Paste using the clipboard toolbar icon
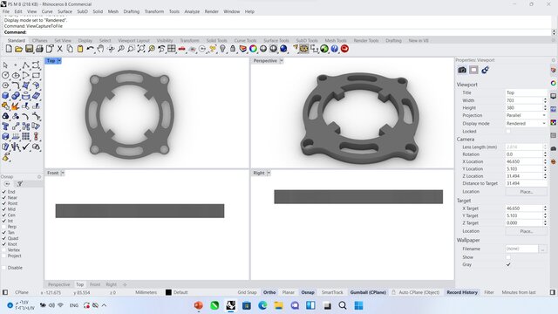 point(80,49)
